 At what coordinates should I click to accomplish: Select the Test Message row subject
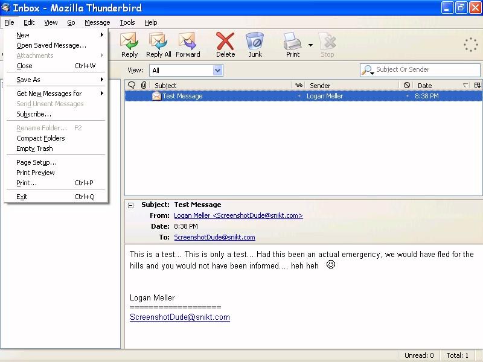click(x=182, y=96)
